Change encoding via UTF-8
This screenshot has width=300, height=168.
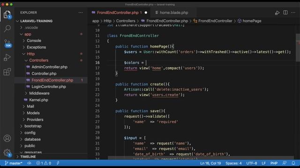(252, 163)
